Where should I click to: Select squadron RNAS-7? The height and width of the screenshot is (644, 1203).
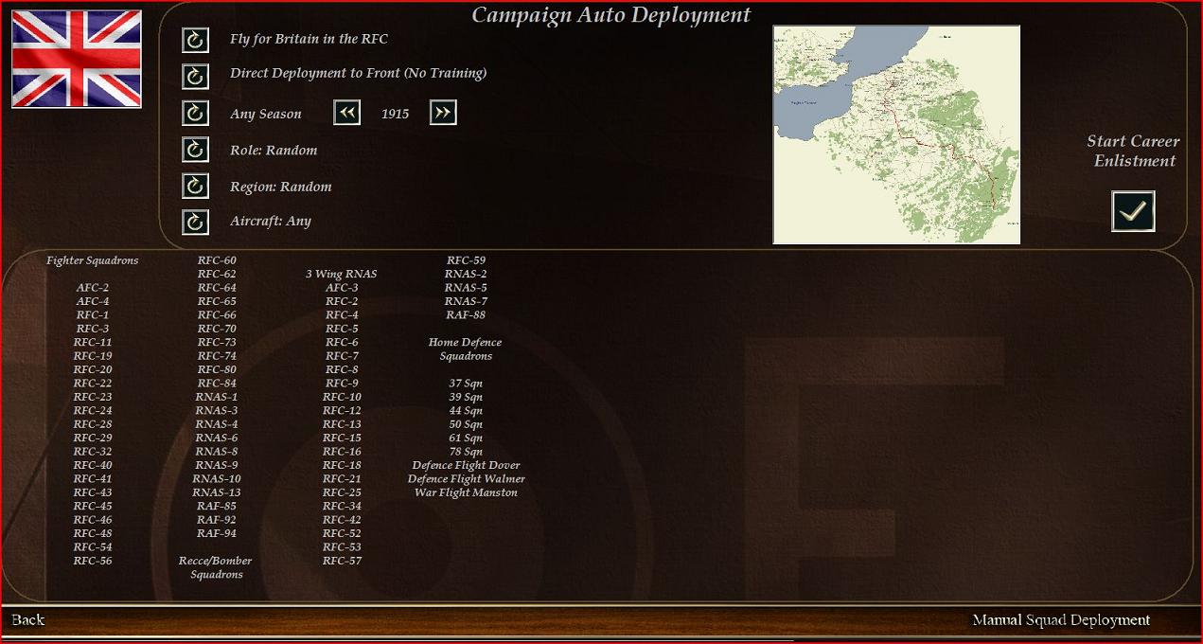tap(466, 302)
